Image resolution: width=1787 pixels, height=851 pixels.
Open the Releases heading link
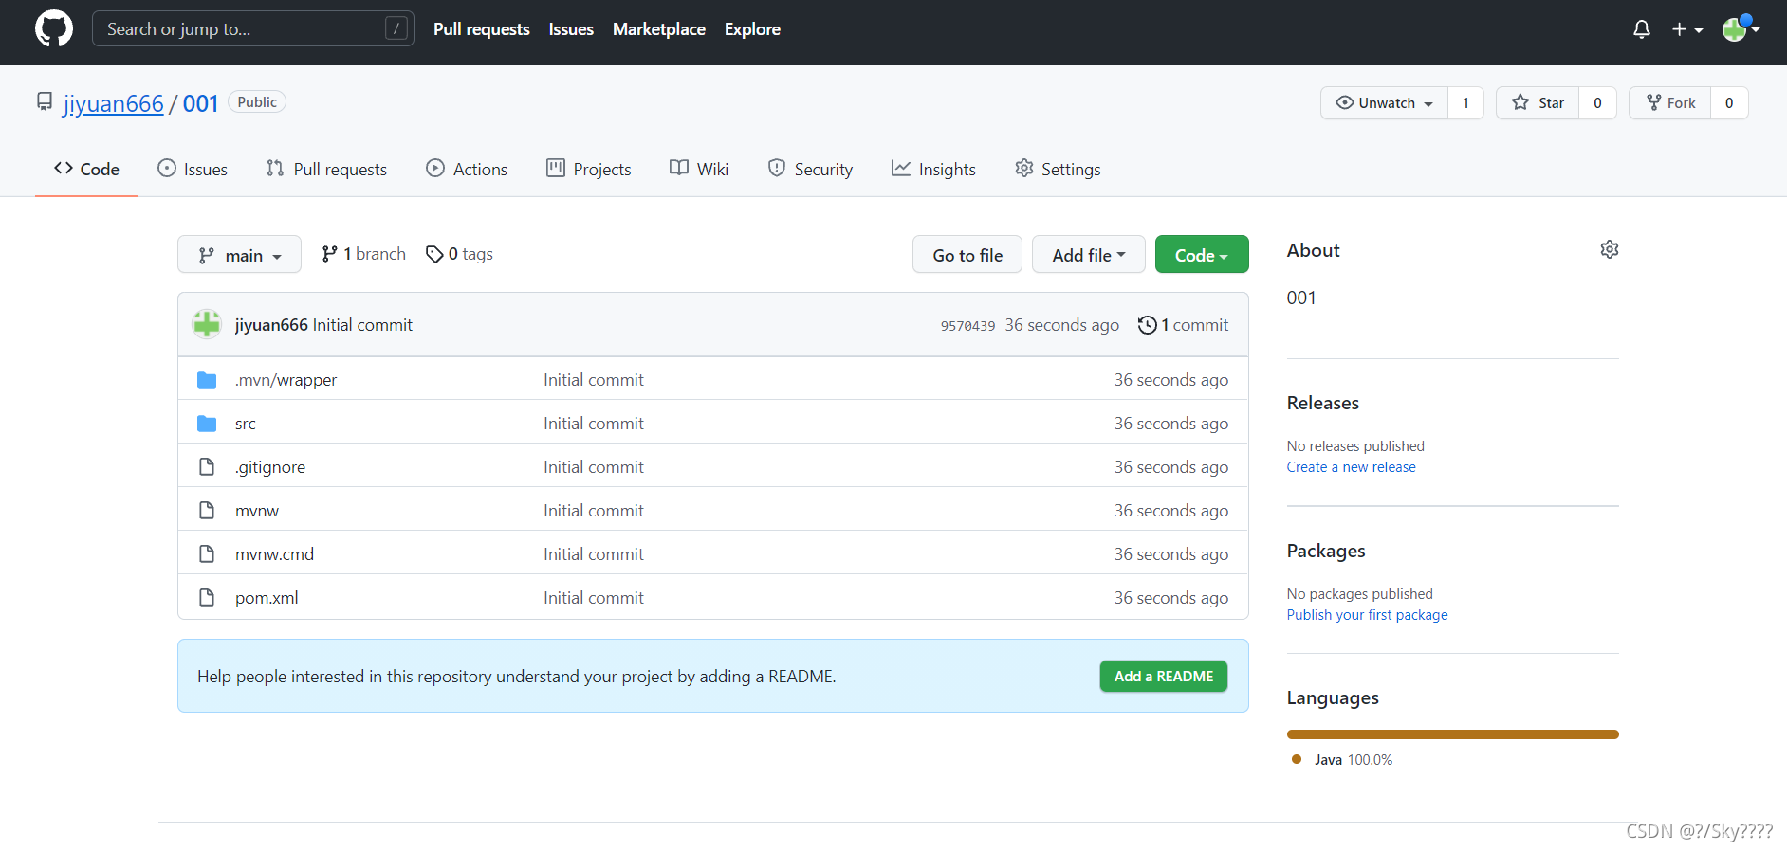click(1322, 403)
